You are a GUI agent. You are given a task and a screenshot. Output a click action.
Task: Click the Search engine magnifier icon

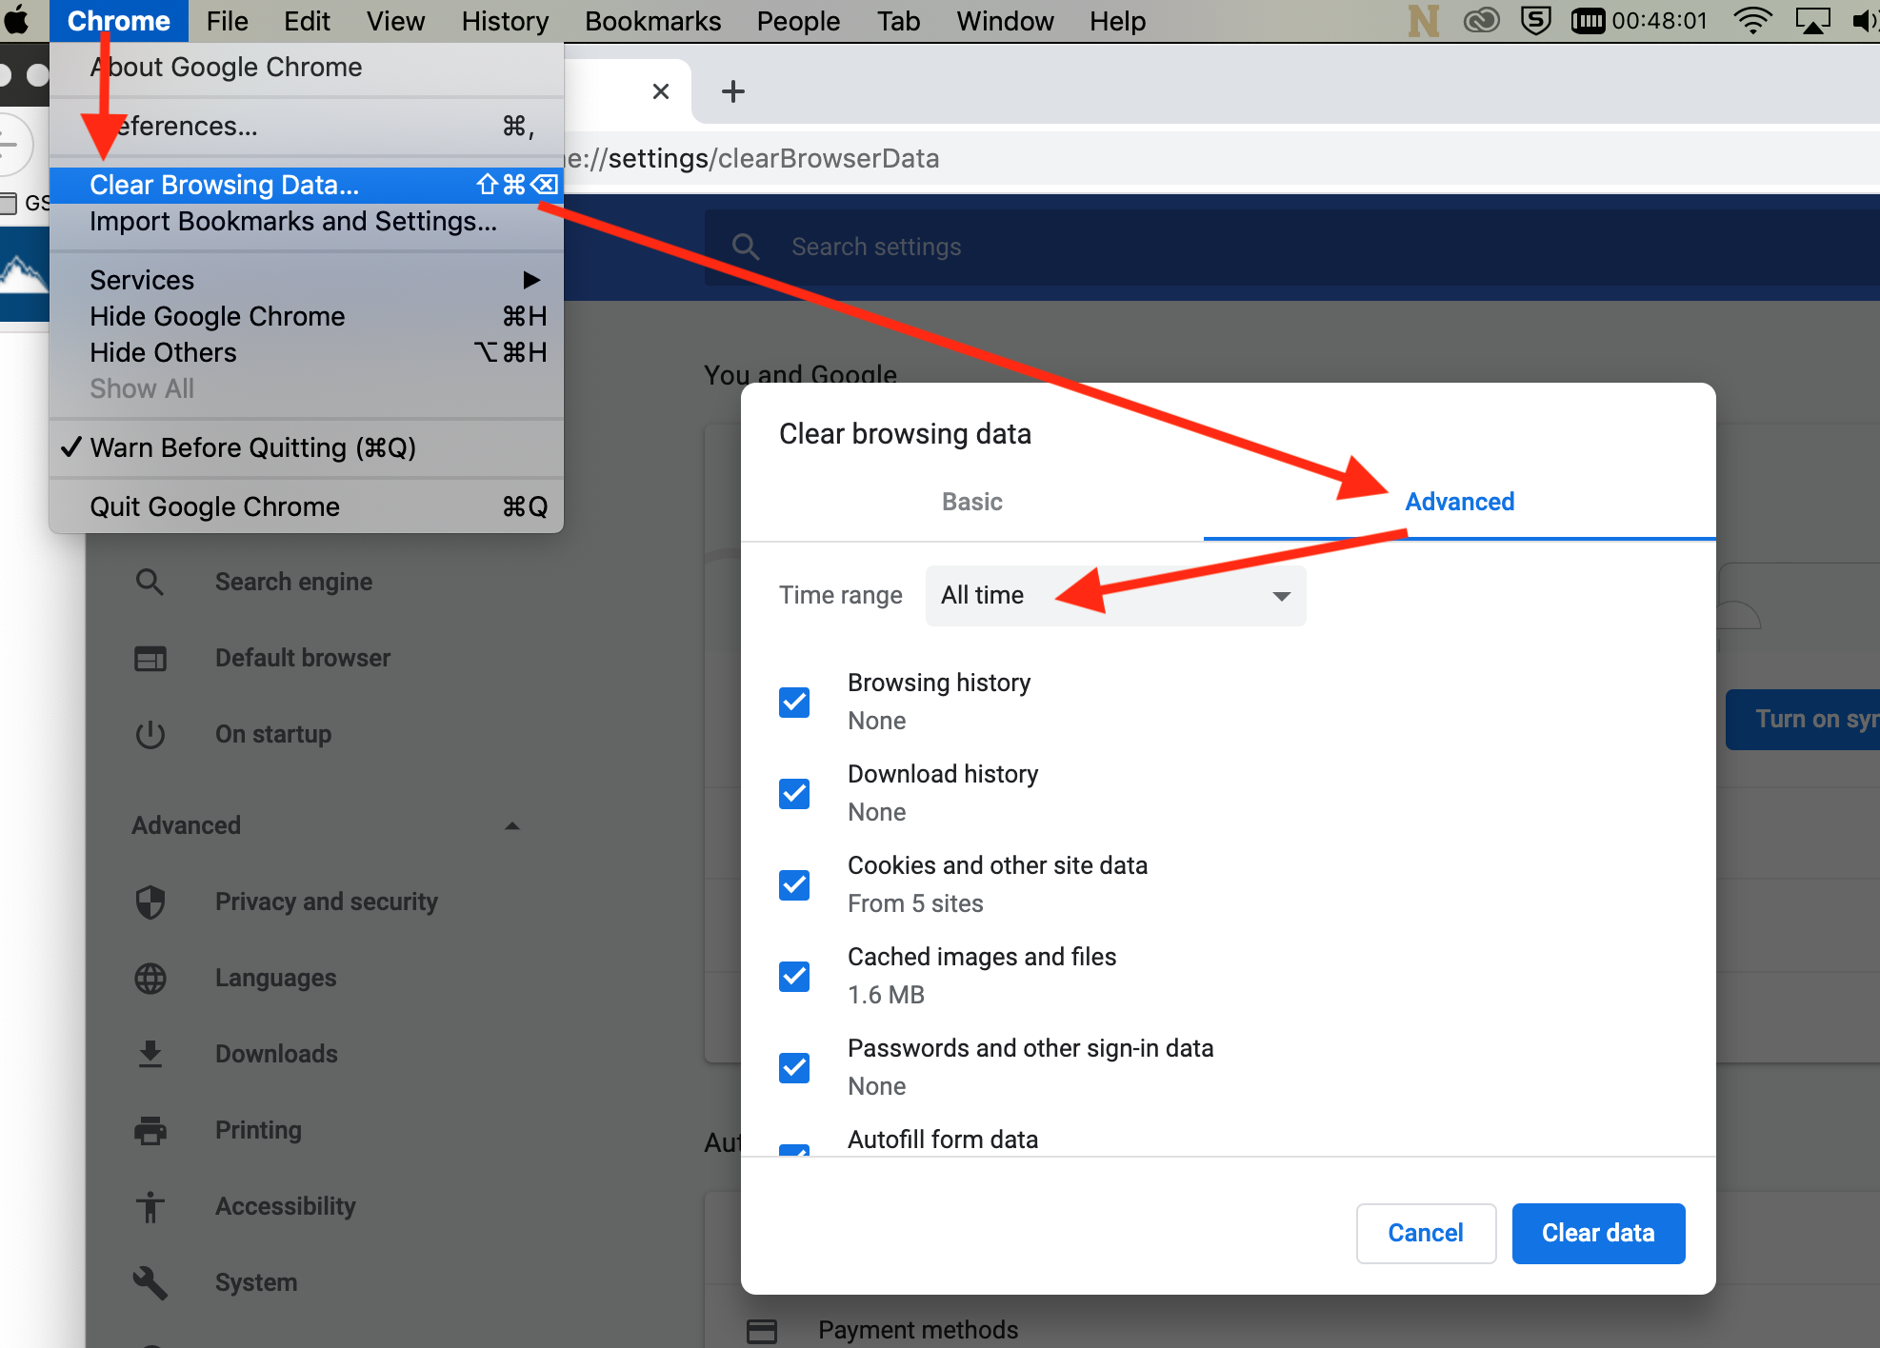tap(150, 582)
